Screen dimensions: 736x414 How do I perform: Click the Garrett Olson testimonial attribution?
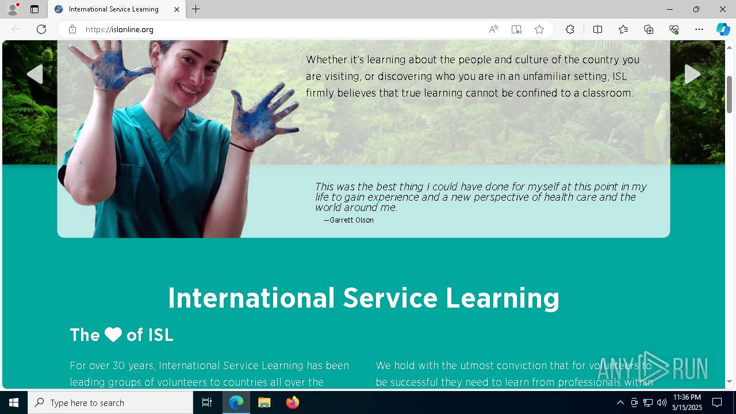[348, 220]
